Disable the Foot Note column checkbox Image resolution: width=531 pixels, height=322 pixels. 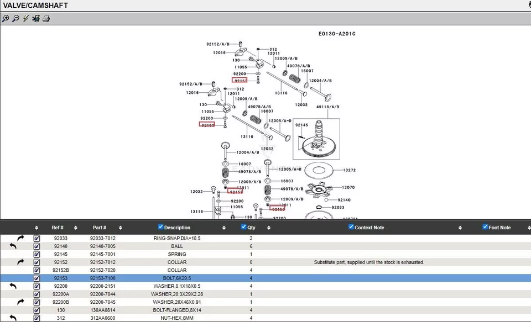coord(486,227)
